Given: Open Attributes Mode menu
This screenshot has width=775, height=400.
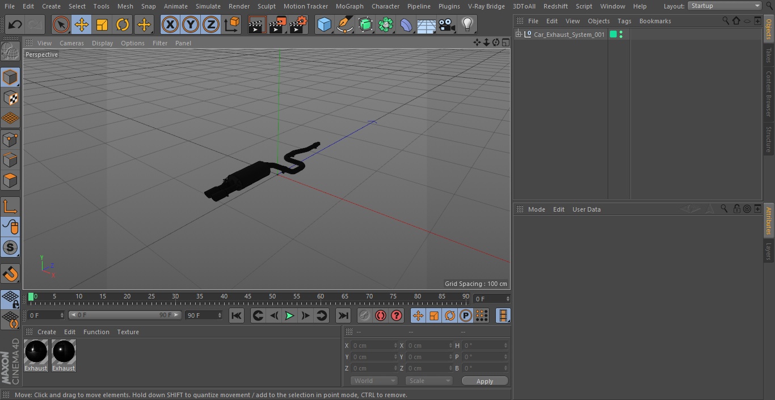Looking at the screenshot, I should [536, 209].
